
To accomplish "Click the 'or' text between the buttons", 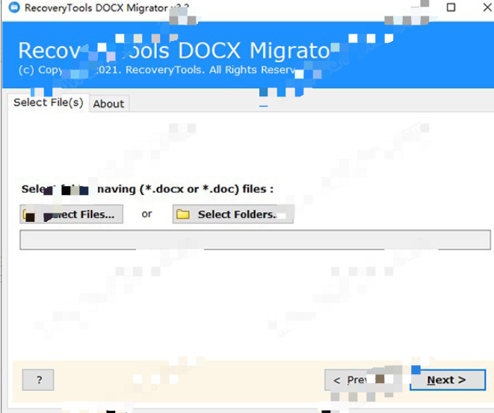I will pos(146,214).
